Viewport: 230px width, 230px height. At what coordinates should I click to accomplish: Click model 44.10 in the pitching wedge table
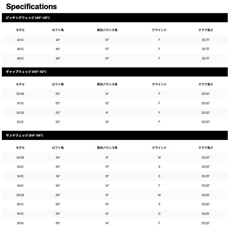tap(20, 40)
